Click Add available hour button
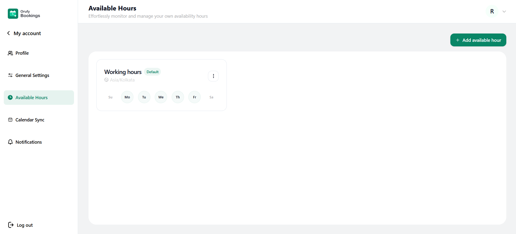 tap(478, 40)
